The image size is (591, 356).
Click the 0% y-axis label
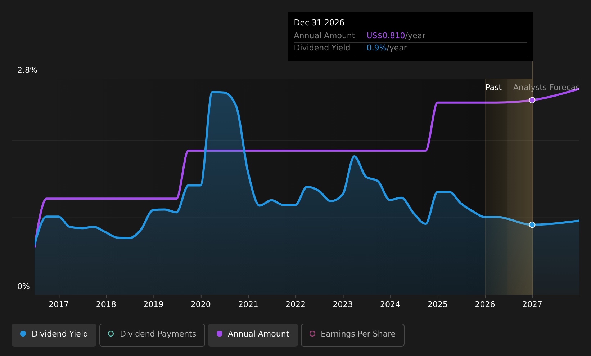(x=24, y=286)
